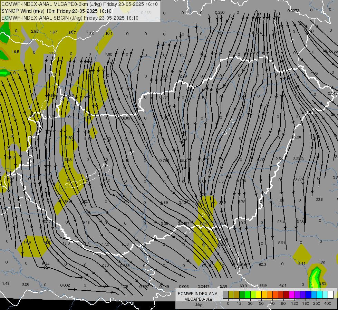Click the MLCAPE0-3km title line in the header

click(x=79, y=4)
